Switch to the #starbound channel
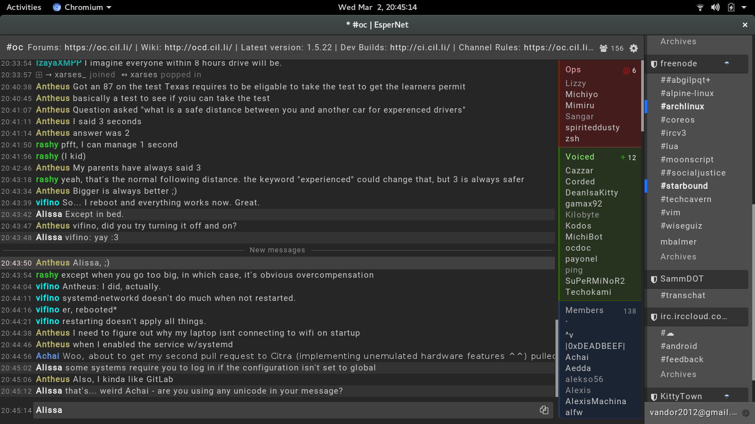 (684, 186)
